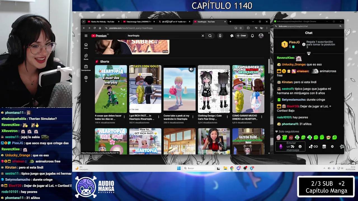Open Chrome extensions puzzle icon
The width and height of the screenshot is (358, 201).
[248, 28]
